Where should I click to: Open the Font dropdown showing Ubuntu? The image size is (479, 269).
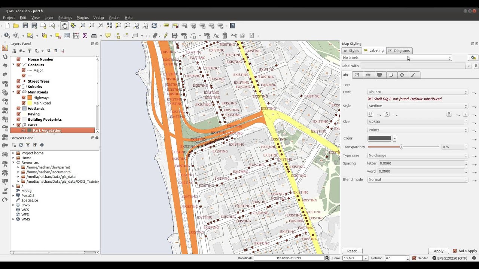pyautogui.click(x=418, y=92)
